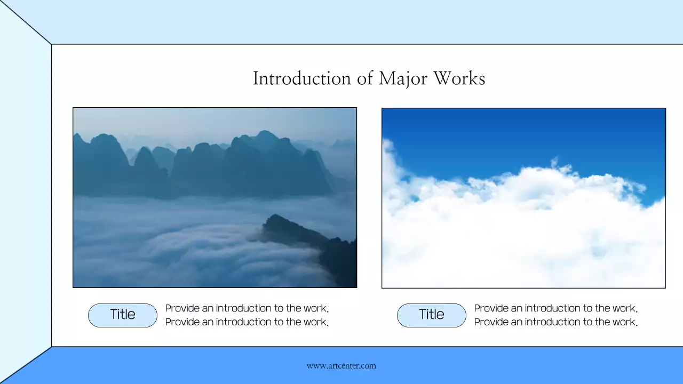683x384 pixels.
Task: Select the blue sky cloud photo on the right
Action: pos(523,198)
